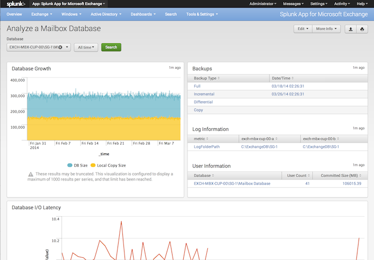Click the committed size 106015.39
The height and width of the screenshot is (260, 374).
(352, 184)
